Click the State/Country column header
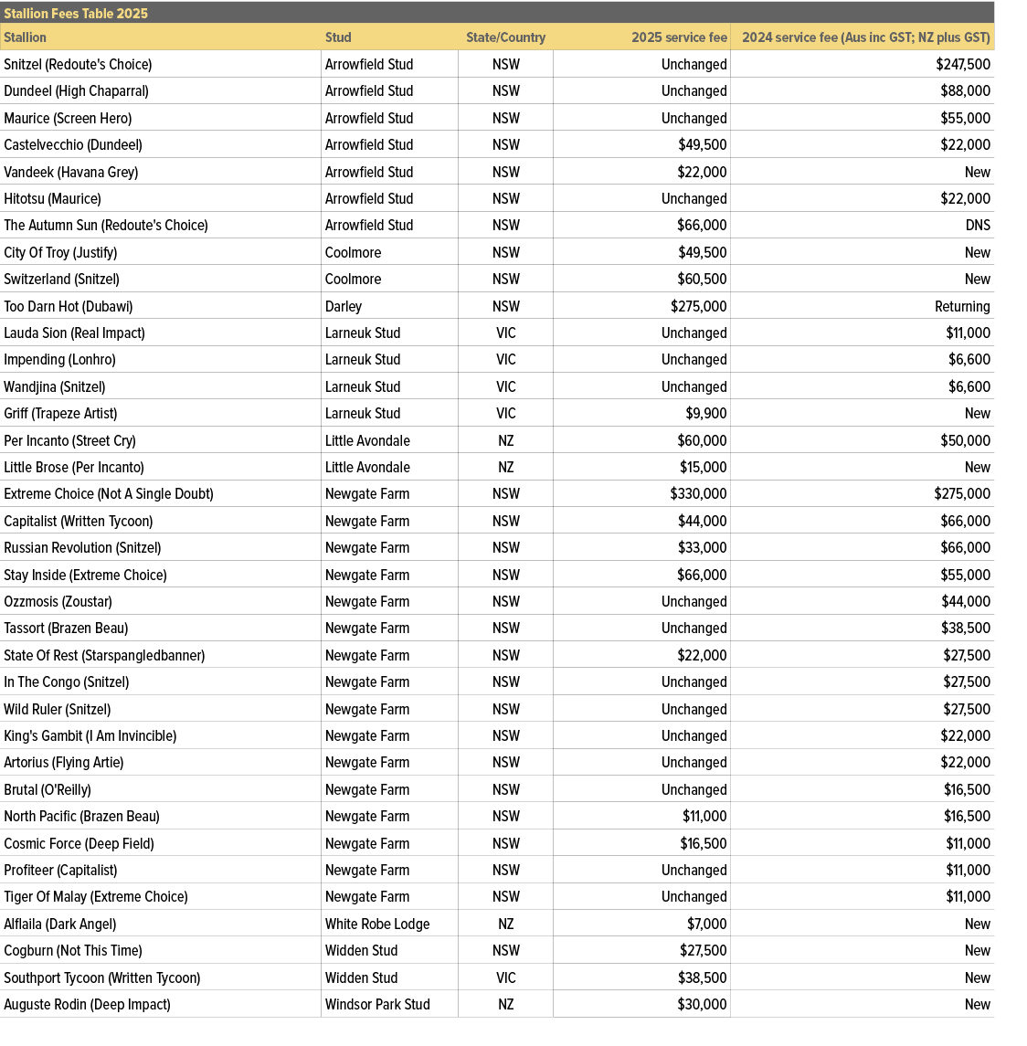This screenshot has height=1046, width=1027. click(x=505, y=37)
